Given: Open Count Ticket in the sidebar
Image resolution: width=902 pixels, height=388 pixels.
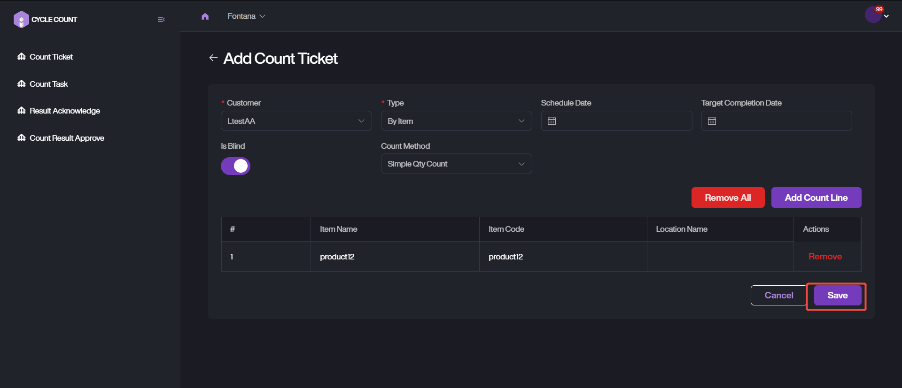Looking at the screenshot, I should click(51, 57).
